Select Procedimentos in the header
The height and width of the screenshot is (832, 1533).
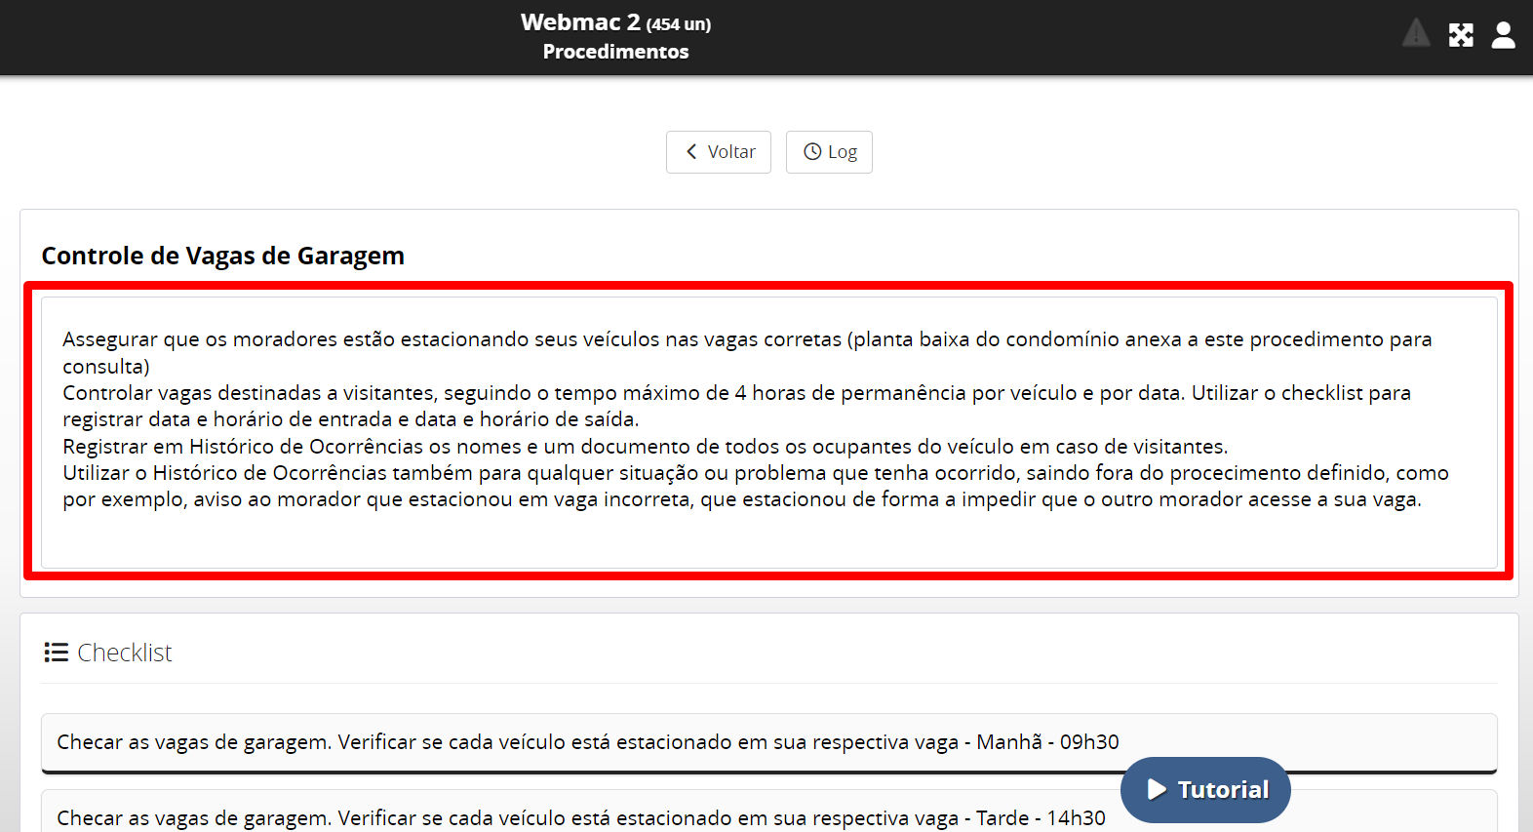(615, 52)
